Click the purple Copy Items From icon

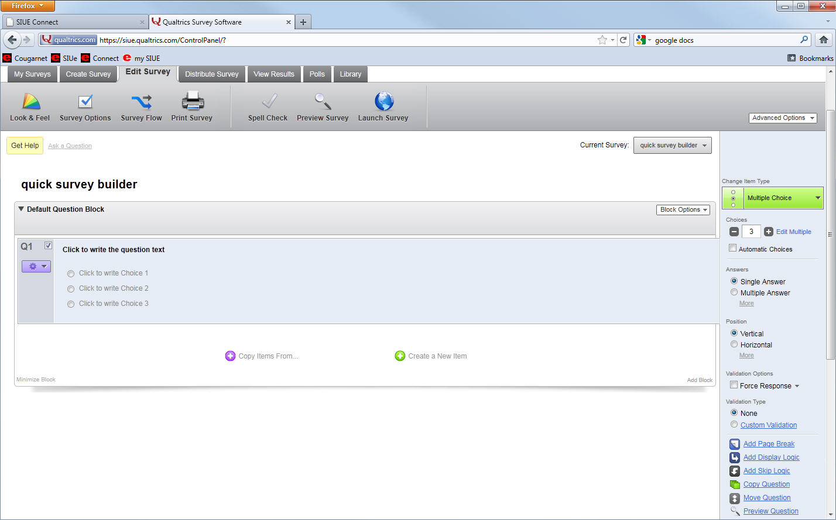(230, 356)
